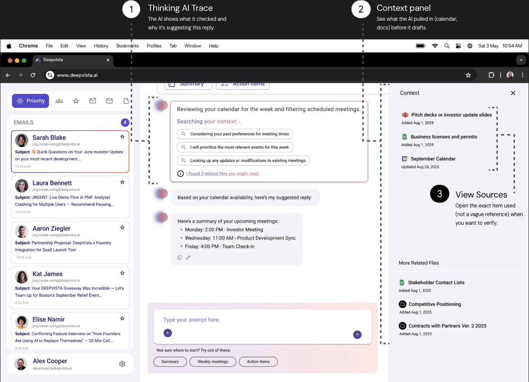
Task: Star Sarah Blake's email
Action: [x=122, y=137]
